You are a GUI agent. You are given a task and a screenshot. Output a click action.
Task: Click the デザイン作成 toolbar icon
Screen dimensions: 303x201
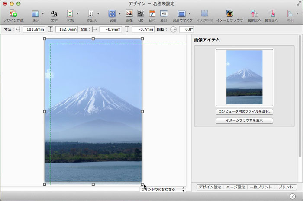pos(13,14)
